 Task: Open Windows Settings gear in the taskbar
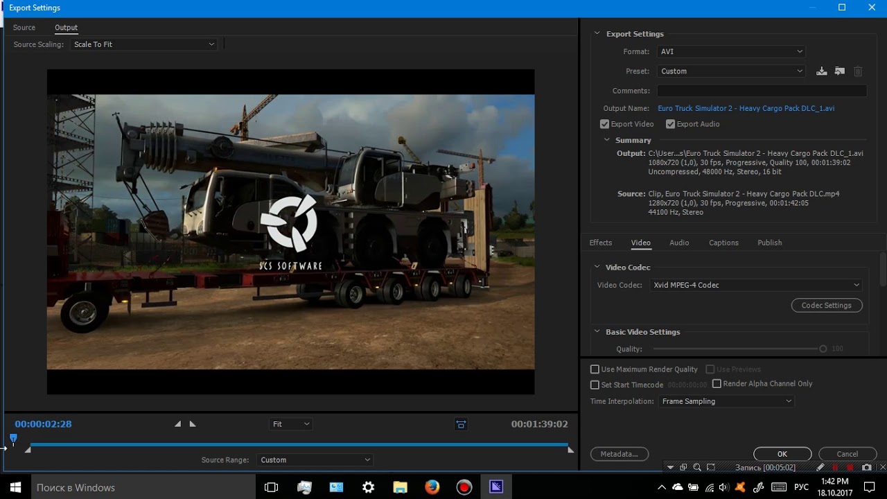(369, 487)
